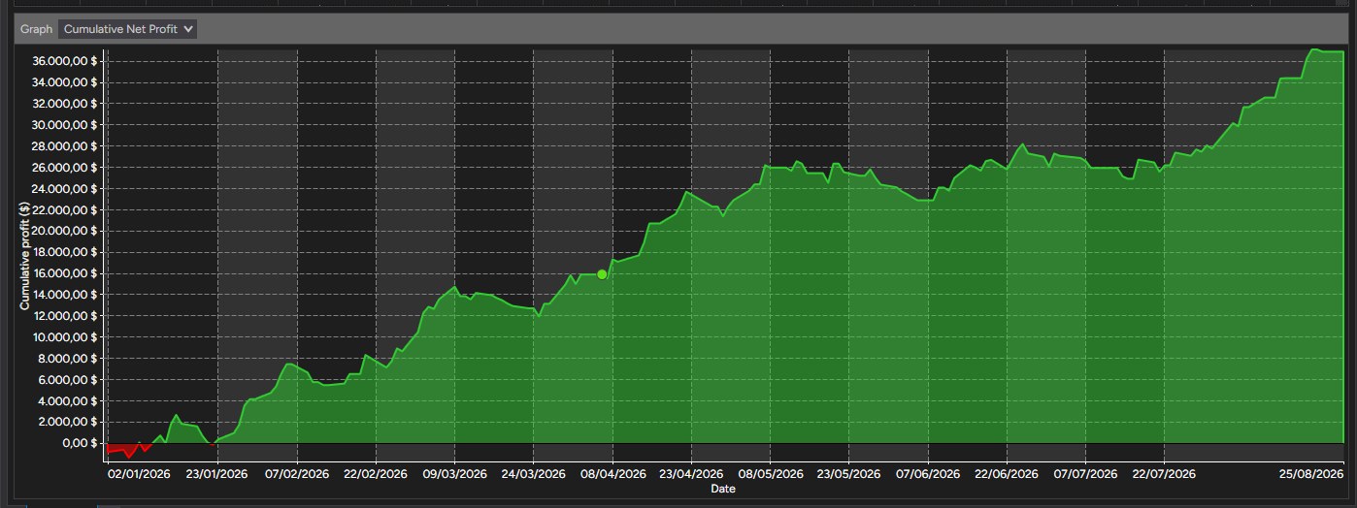Click the 22/02/2026 date label
The image size is (1357, 508).
click(376, 474)
